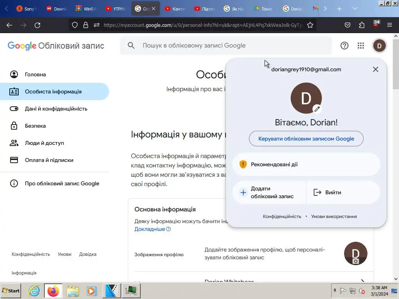The width and height of the screenshot is (399, 299).
Task: Open Дані й конфіденційність section
Action: pyautogui.click(x=55, y=109)
